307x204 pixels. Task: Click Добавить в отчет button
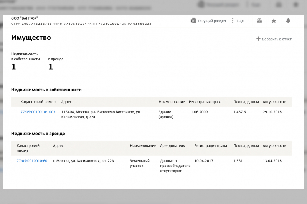pyautogui.click(x=274, y=39)
